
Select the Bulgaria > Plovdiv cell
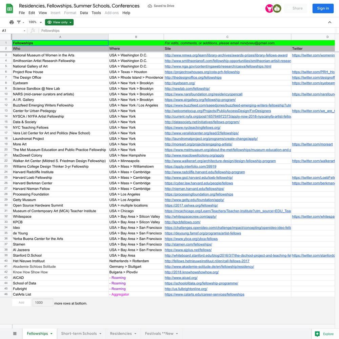[136, 272]
